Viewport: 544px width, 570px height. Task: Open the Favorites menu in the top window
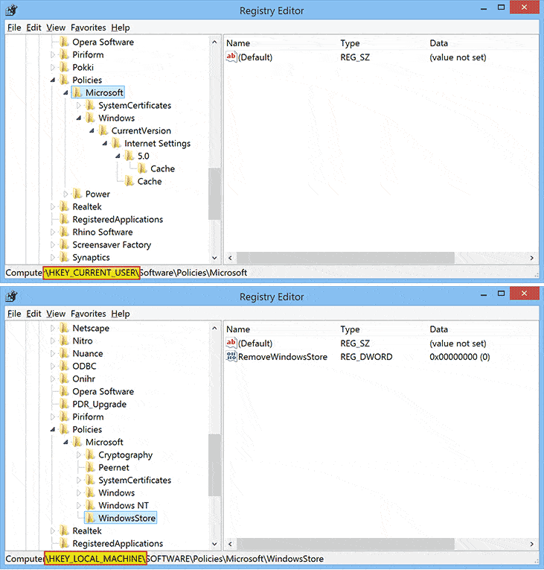88,28
